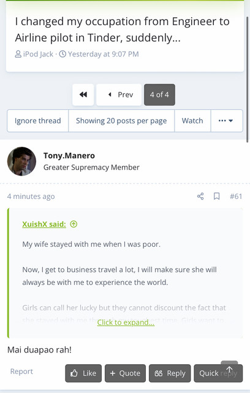Click the vertical scrollbar on the right edge
The width and height of the screenshot is (250, 393).
coord(248,79)
